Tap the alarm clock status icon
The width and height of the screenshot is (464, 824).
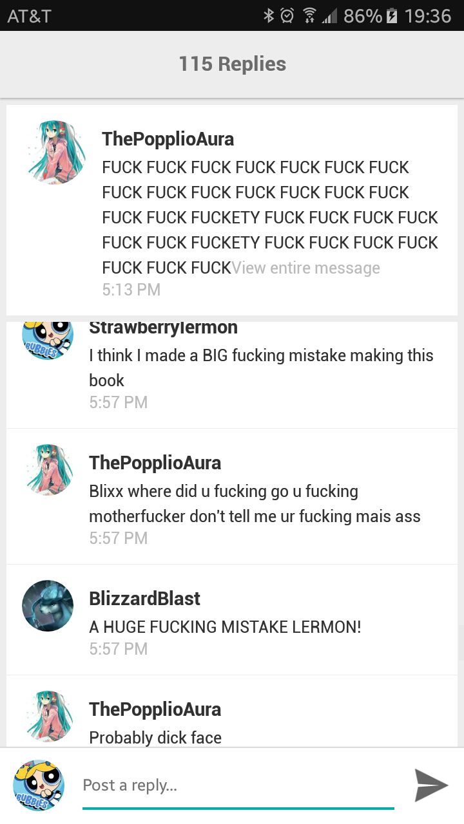point(287,15)
